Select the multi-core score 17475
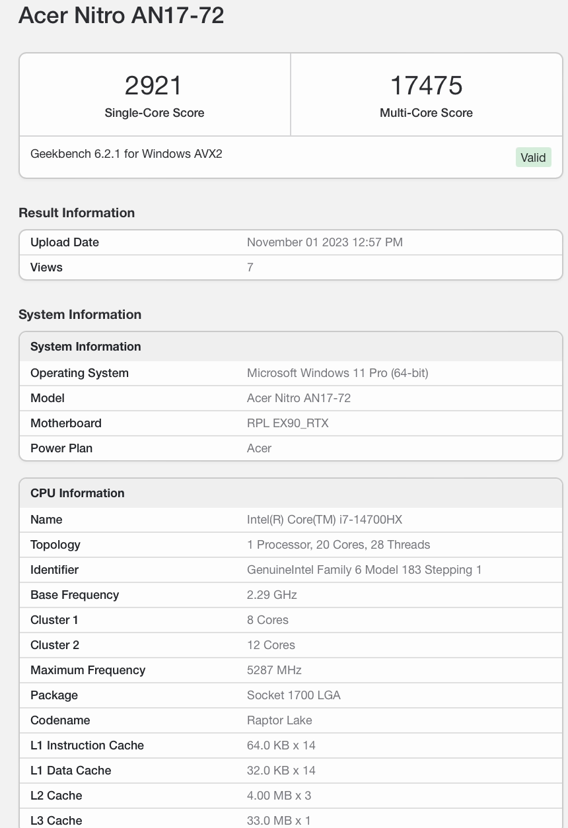Image resolution: width=568 pixels, height=828 pixels. [426, 85]
